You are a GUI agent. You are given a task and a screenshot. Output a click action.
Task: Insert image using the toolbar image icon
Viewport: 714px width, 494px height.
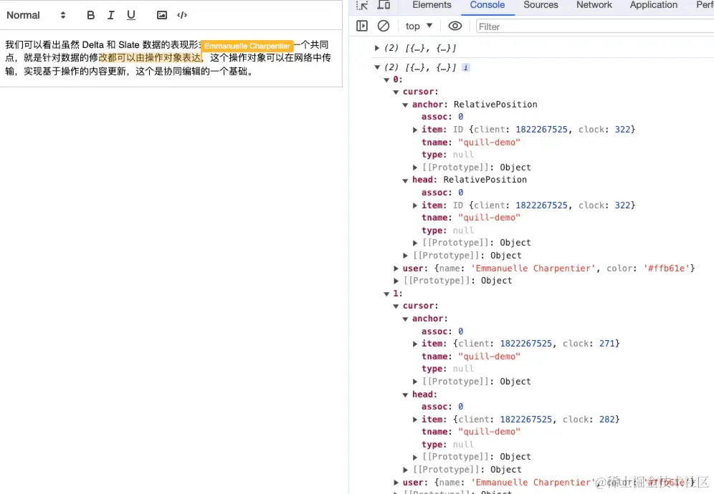click(x=161, y=15)
